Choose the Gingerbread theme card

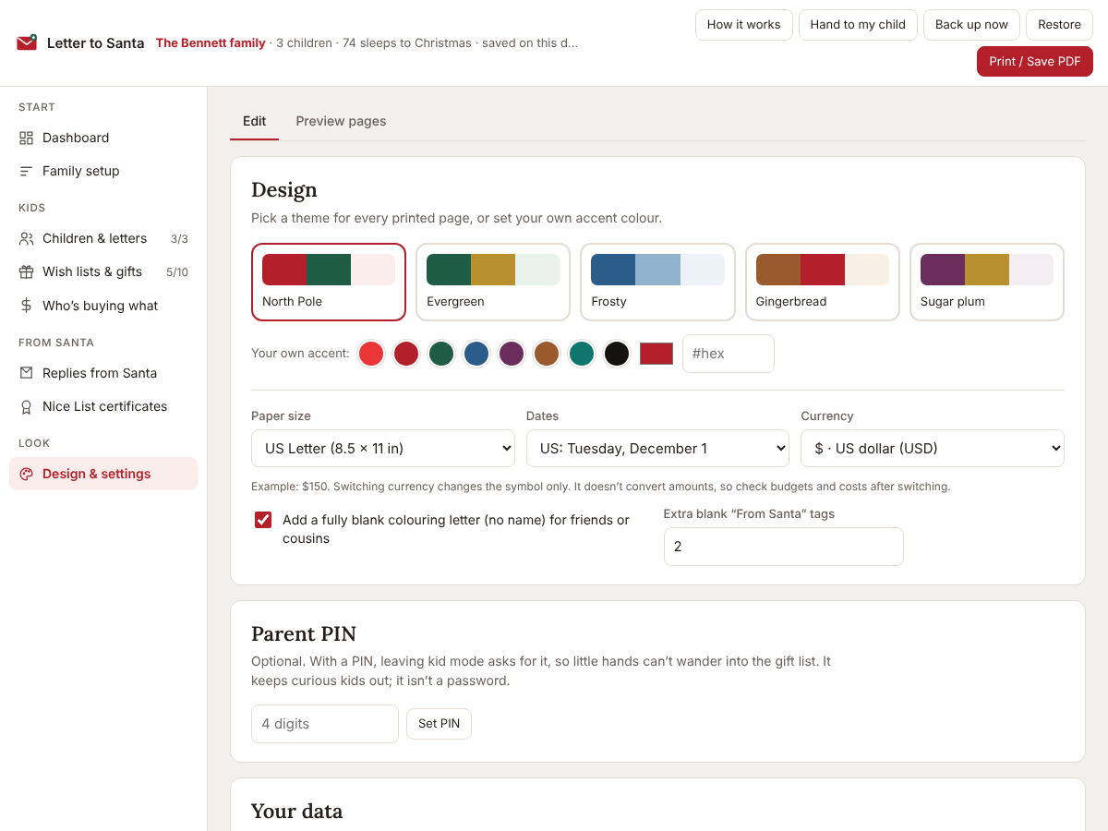click(823, 282)
